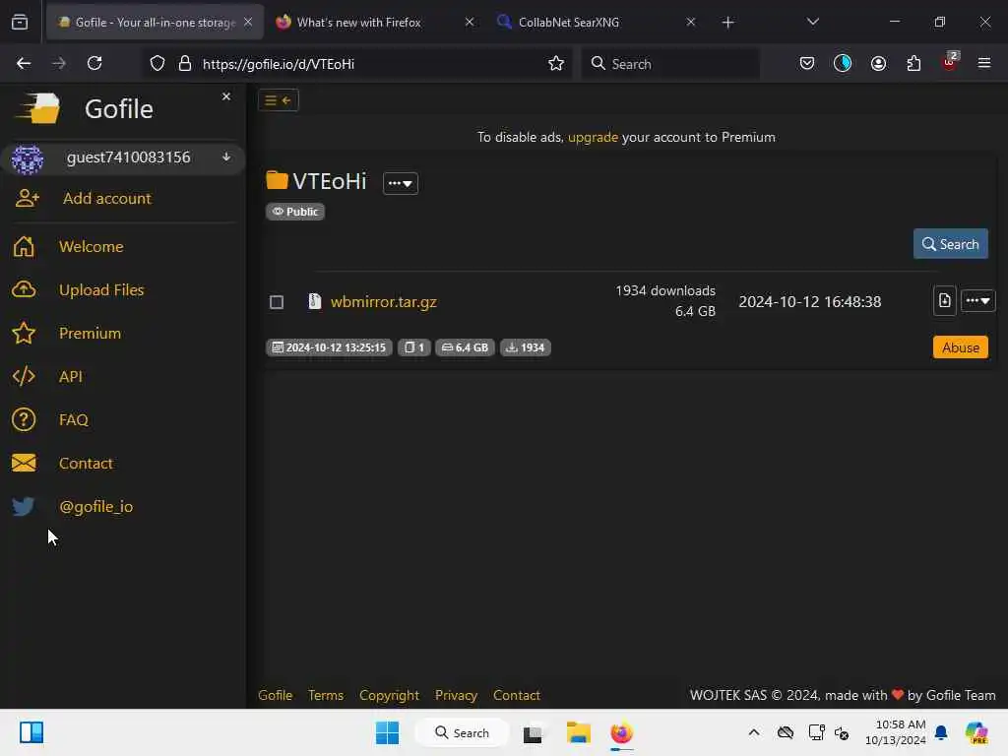Viewport: 1008px width, 756px height.
Task: Go to the Welcome page
Action: pos(92,247)
